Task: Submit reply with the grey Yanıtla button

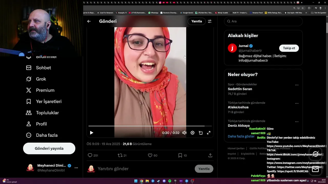Action: click(204, 169)
